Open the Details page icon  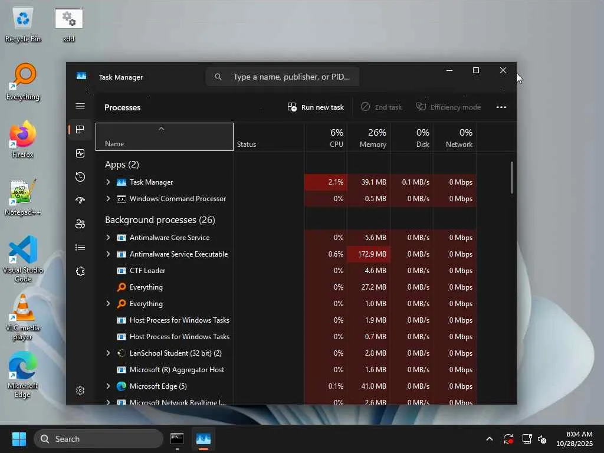tap(80, 247)
